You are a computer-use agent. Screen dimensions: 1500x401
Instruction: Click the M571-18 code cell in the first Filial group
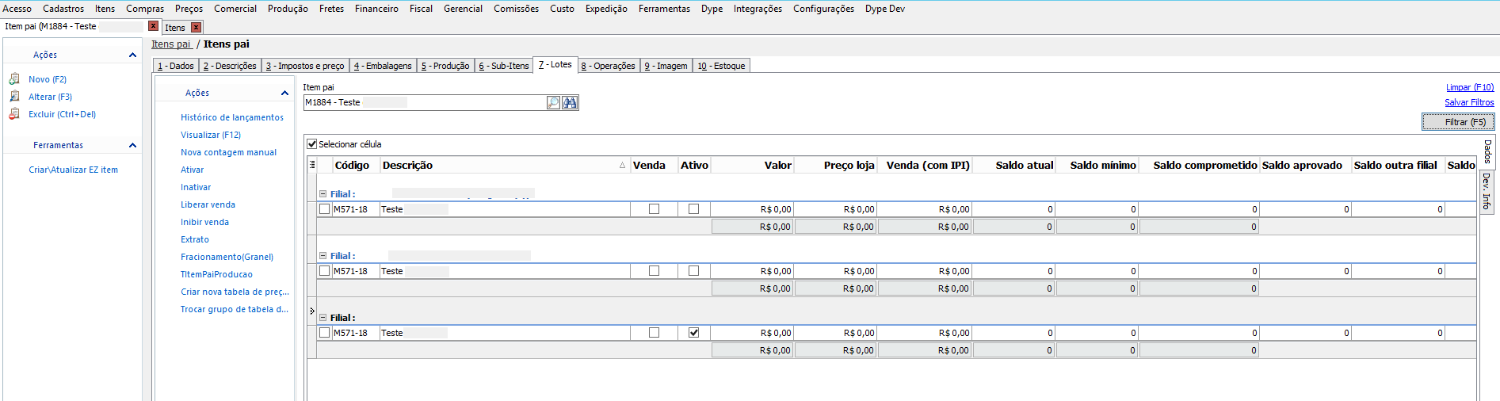355,209
